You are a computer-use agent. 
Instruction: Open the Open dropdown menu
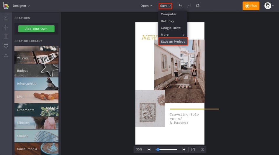pos(146,6)
